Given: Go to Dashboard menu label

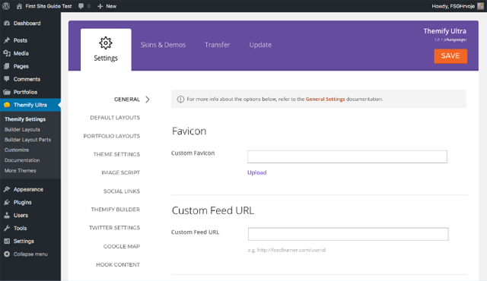Looking at the screenshot, I should coord(27,24).
